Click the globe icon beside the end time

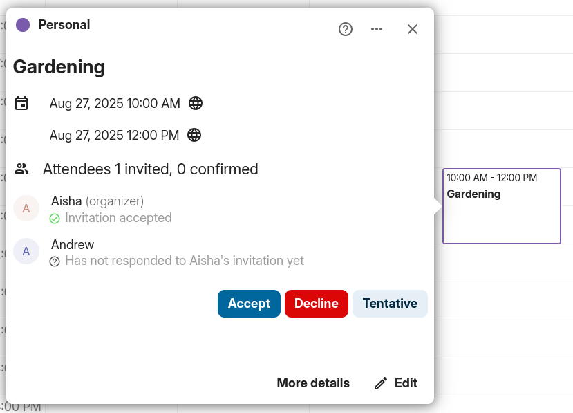[x=194, y=135]
